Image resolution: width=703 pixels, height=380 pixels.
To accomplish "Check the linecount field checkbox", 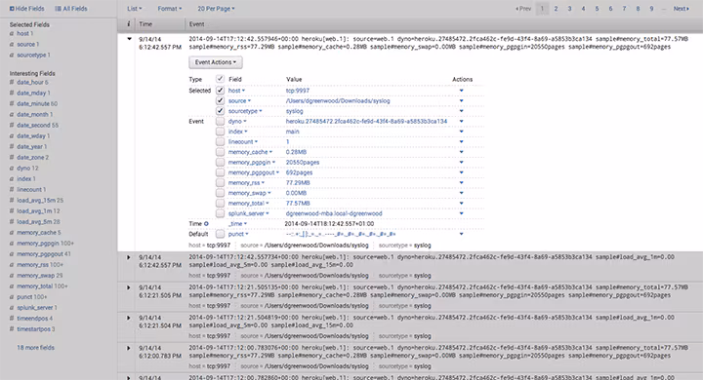I will (x=220, y=141).
